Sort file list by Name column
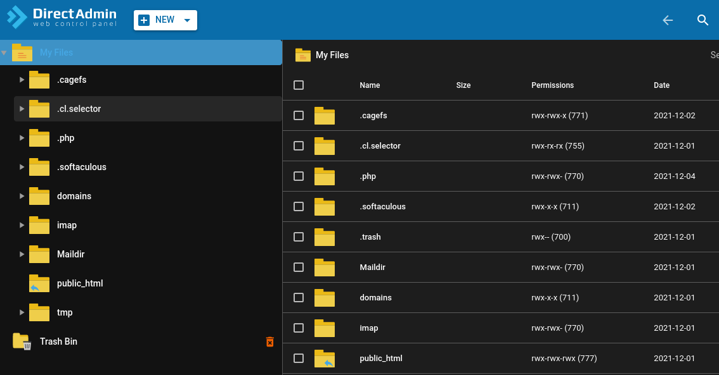This screenshot has width=719, height=375. 370,85
